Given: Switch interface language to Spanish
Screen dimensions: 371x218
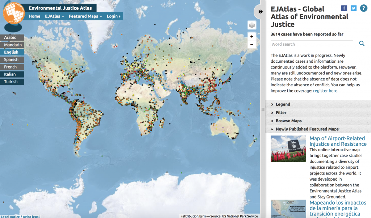Looking at the screenshot, I should click(12, 59).
